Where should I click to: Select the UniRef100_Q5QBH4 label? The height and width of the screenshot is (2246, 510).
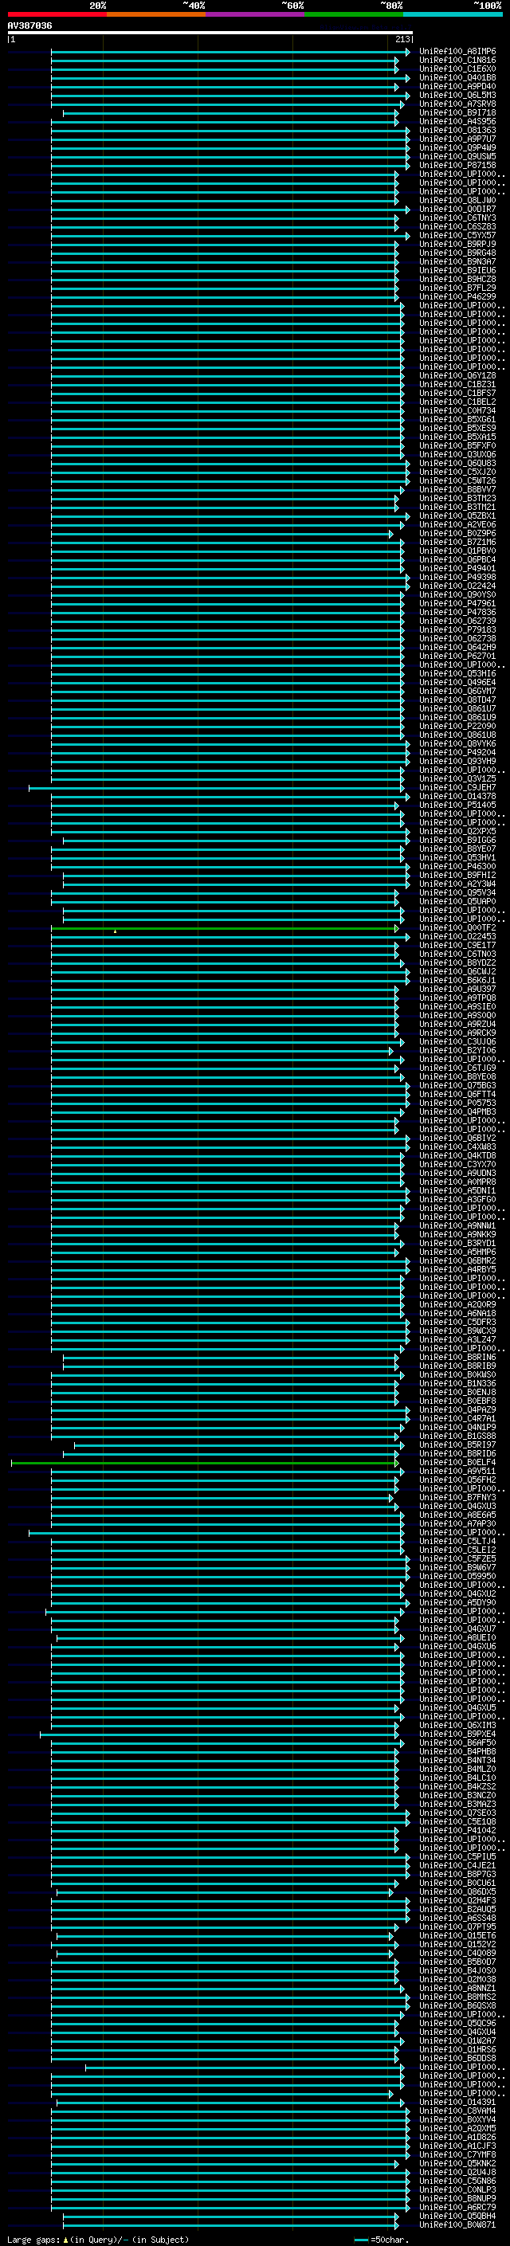(x=457, y=2216)
